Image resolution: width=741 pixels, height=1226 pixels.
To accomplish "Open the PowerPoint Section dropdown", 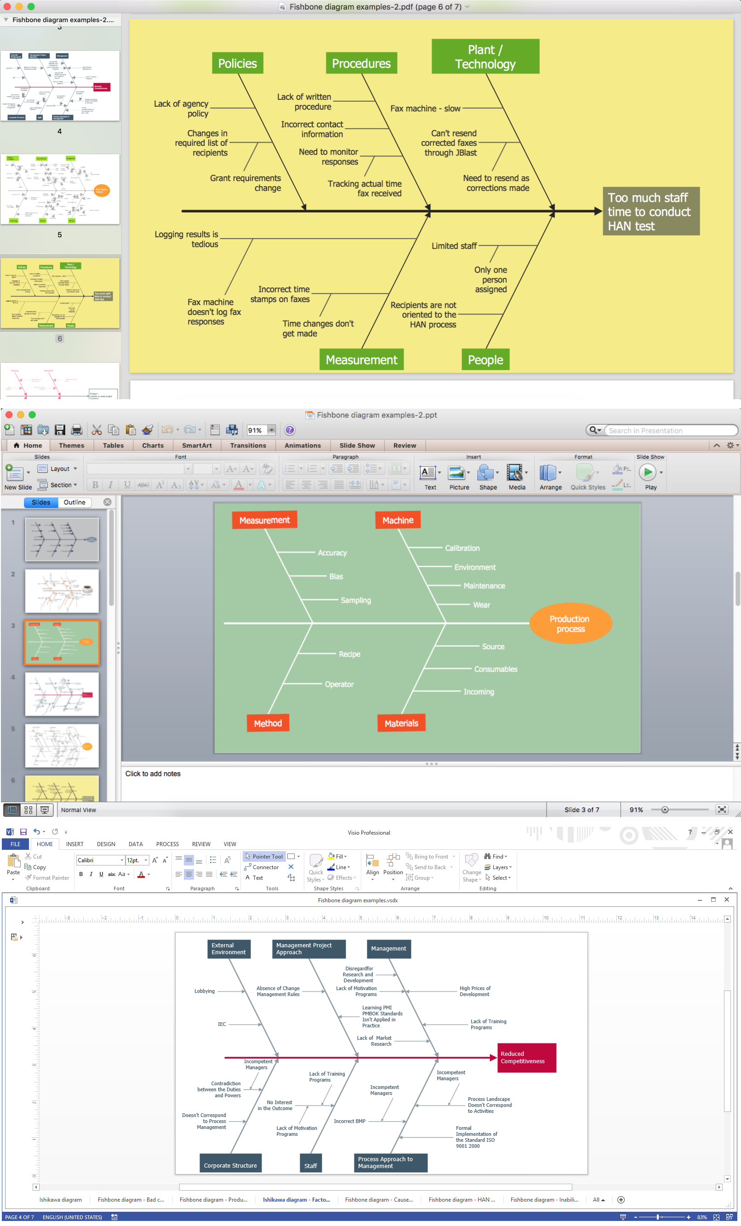I will tap(57, 485).
